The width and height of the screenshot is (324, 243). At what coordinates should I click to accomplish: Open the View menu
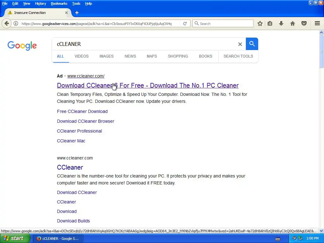(x=27, y=3)
